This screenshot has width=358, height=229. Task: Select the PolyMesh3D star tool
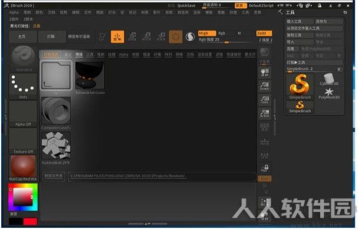pos(329,94)
